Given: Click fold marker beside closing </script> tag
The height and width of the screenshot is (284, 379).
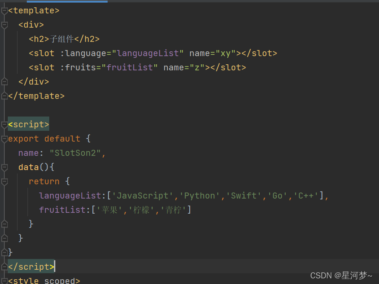Looking at the screenshot, I should click(x=4, y=266).
